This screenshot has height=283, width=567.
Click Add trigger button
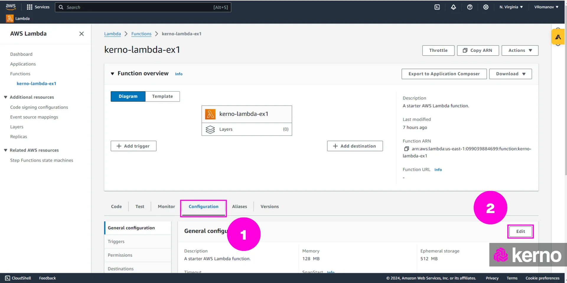click(x=133, y=146)
